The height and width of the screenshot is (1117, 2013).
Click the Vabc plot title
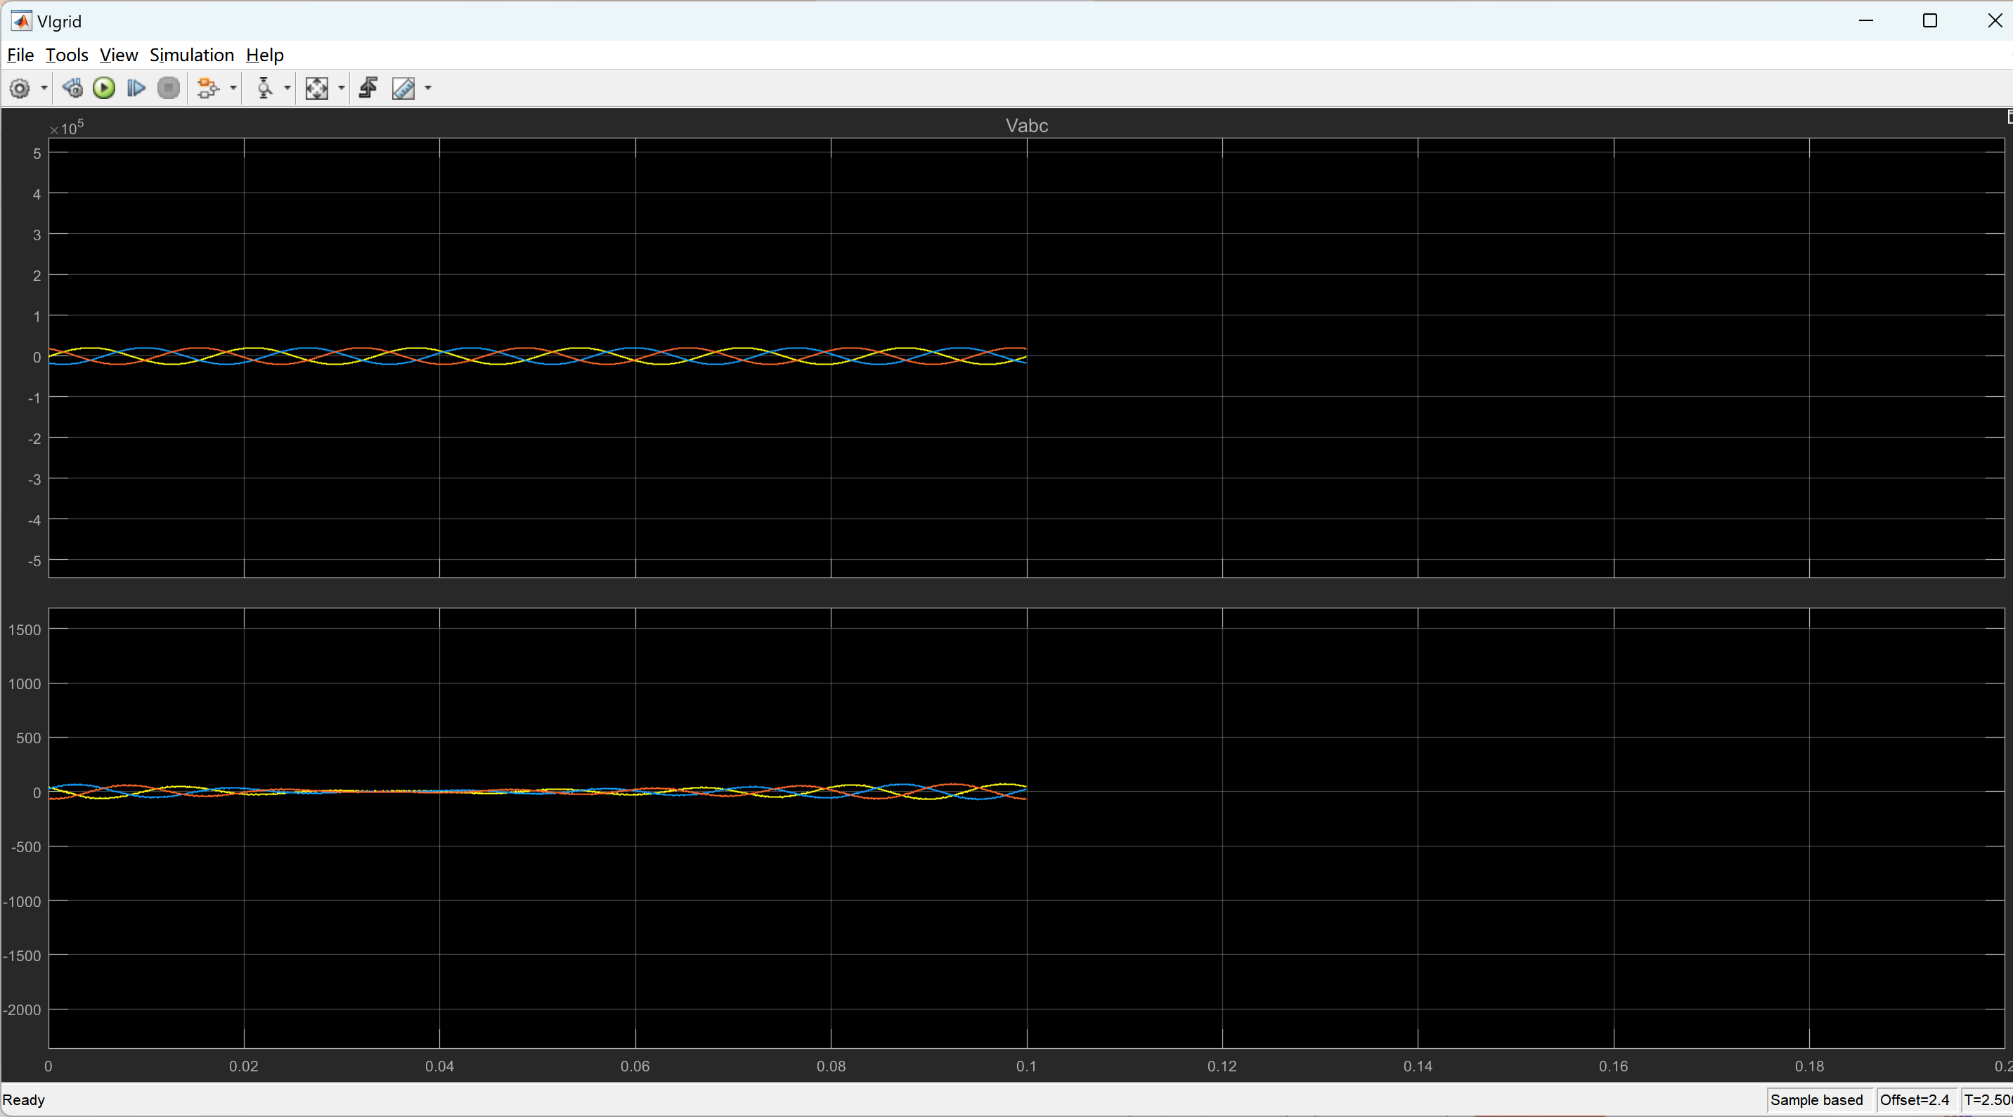1026,126
